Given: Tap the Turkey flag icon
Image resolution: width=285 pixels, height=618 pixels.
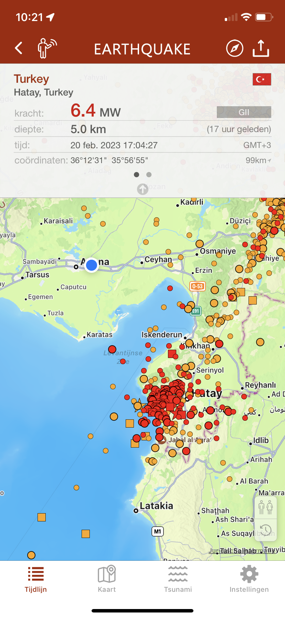Looking at the screenshot, I should pyautogui.click(x=262, y=79).
